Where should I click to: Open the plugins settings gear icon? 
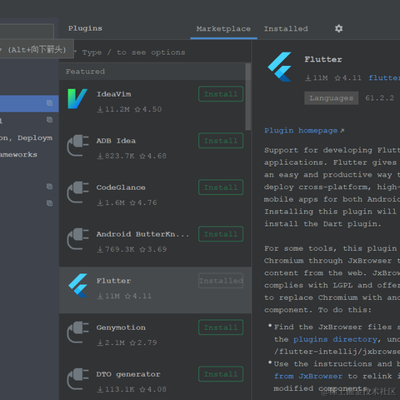pos(338,28)
